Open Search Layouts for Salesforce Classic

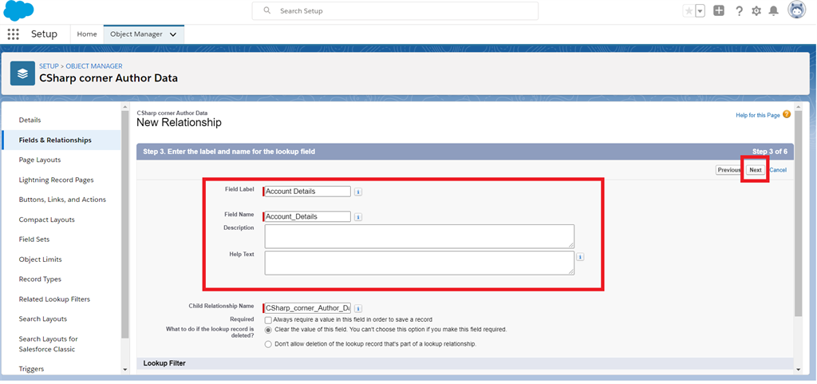click(x=48, y=344)
